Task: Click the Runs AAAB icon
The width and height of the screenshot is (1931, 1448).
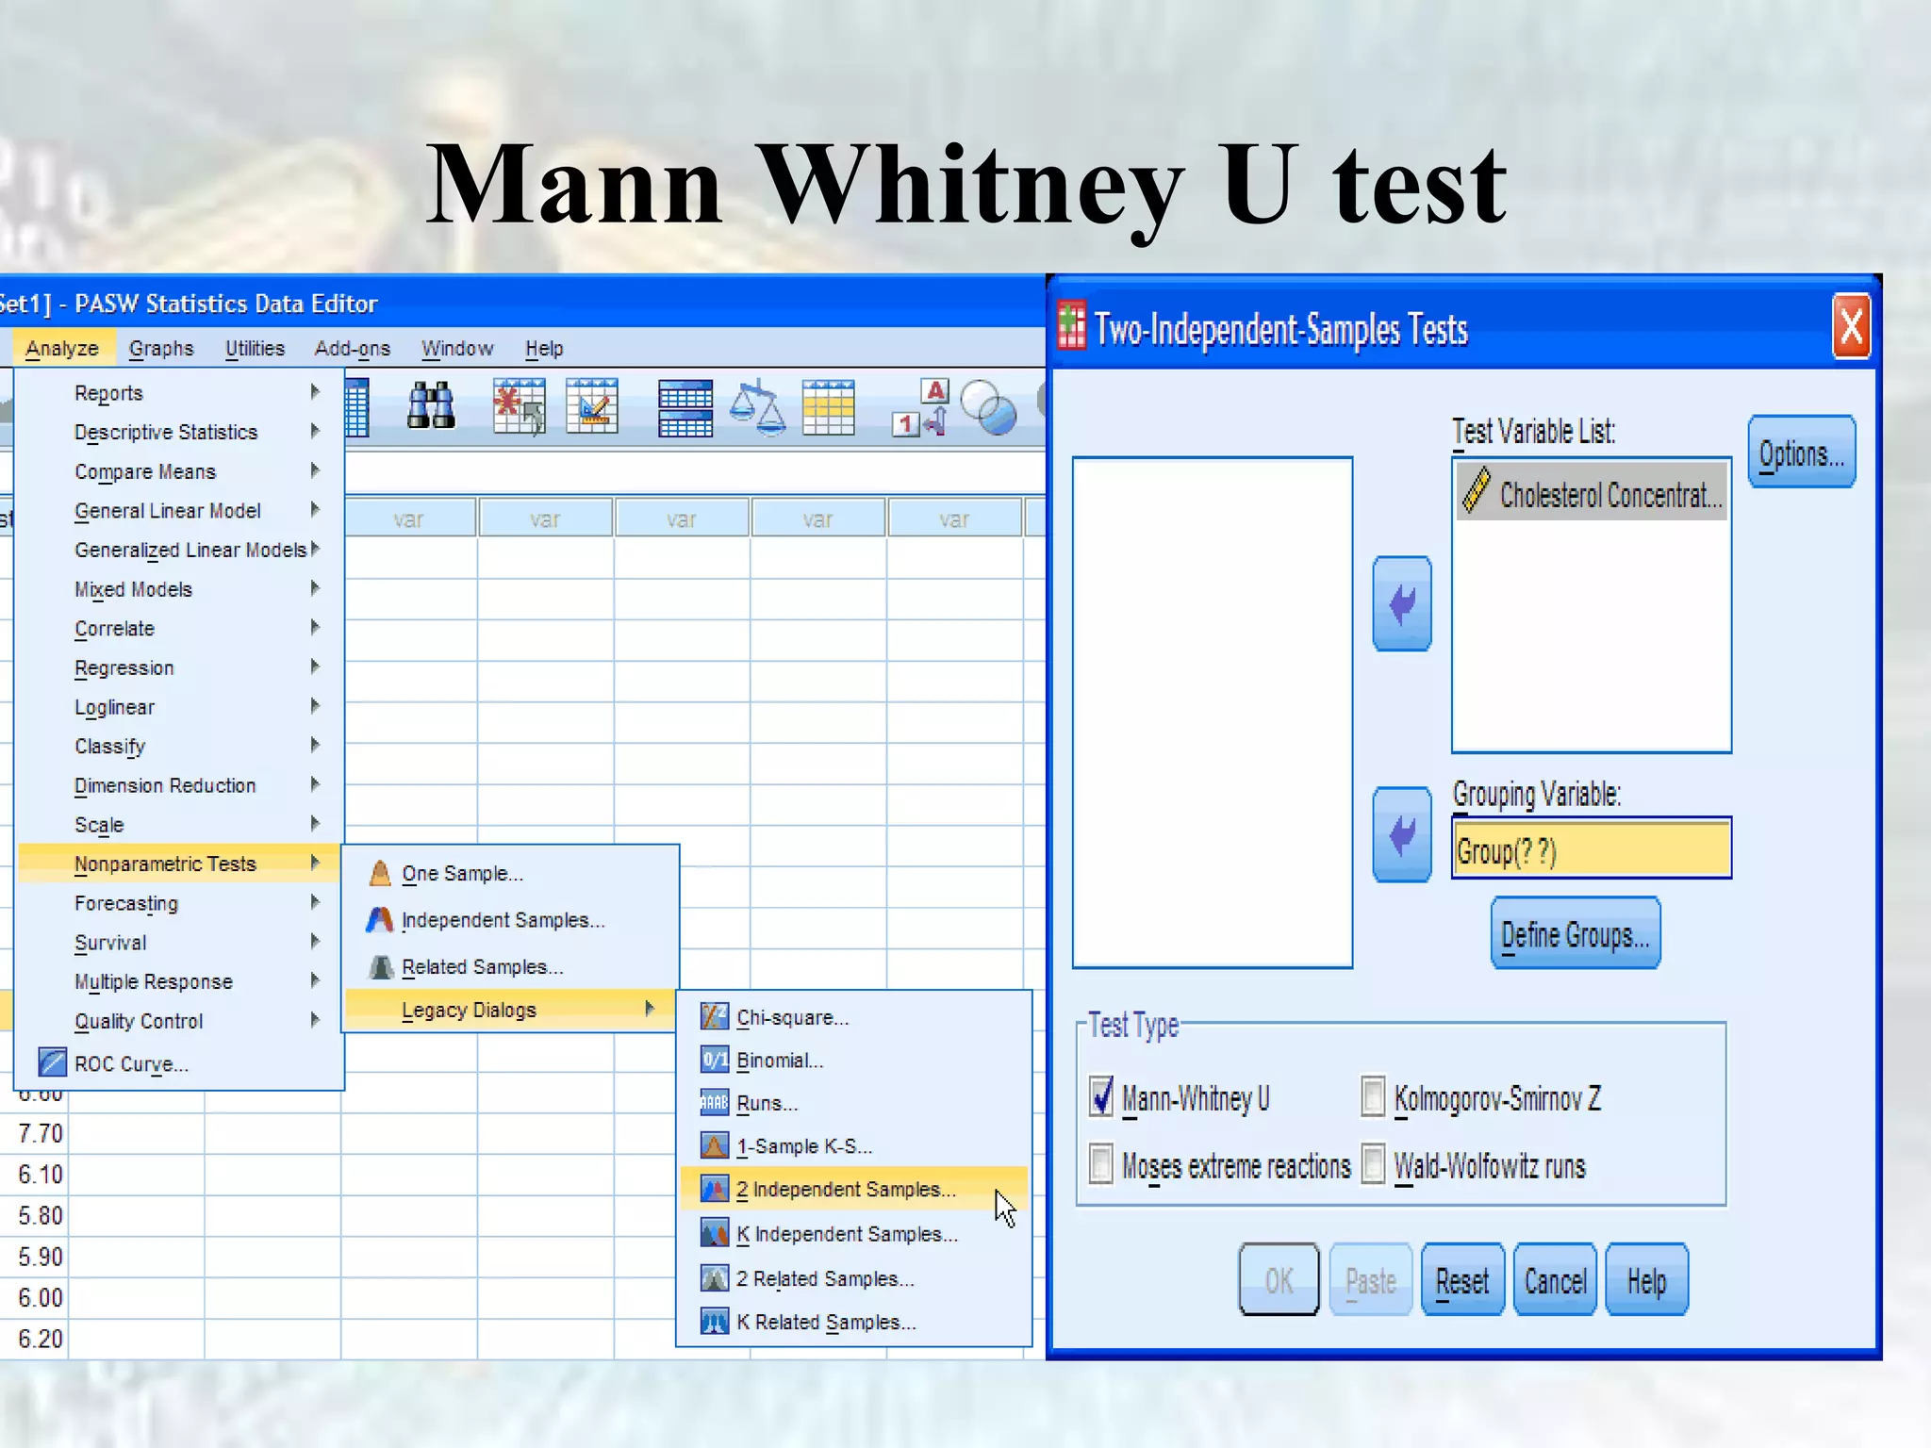Action: pos(715,1103)
